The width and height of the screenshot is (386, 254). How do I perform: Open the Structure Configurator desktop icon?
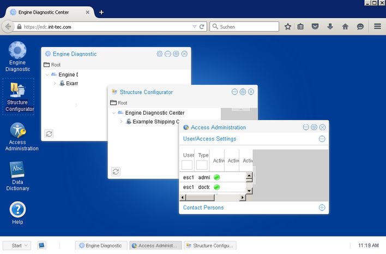18,97
